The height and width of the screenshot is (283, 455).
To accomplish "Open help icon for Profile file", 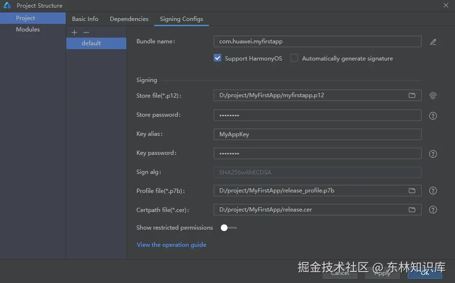I will click(433, 191).
